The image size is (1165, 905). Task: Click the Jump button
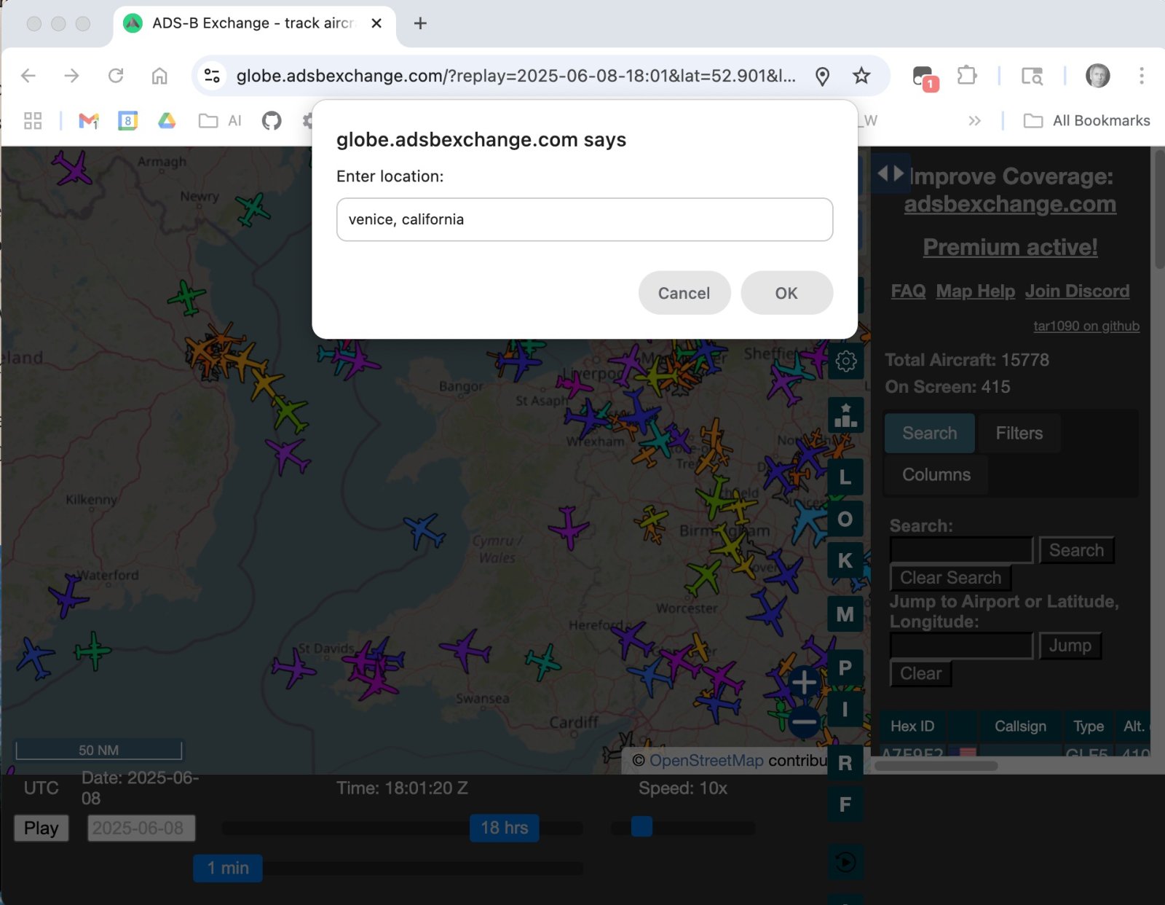[1070, 646]
